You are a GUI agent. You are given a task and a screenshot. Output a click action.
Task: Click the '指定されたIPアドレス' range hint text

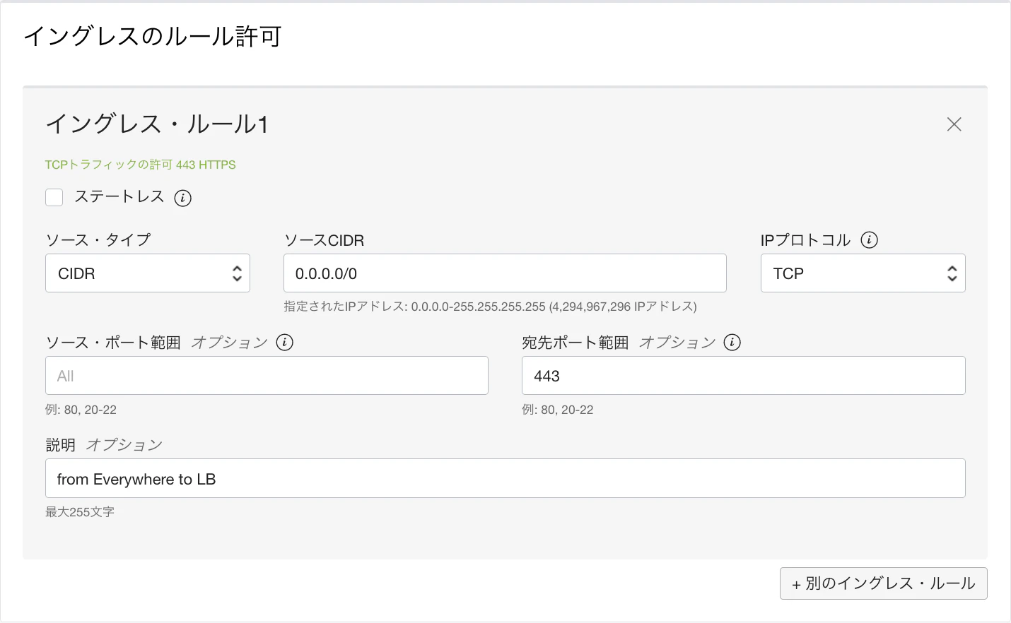click(490, 307)
